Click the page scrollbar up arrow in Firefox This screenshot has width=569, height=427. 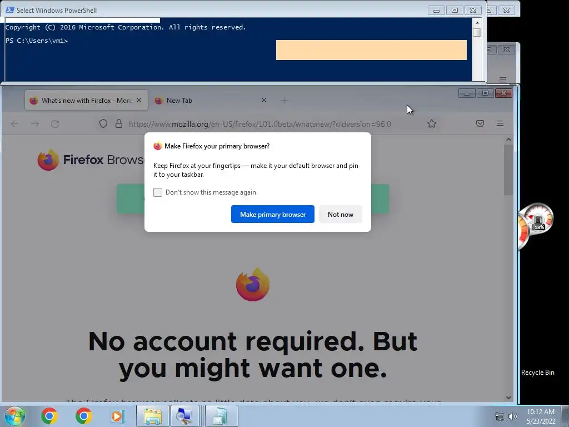pos(509,140)
